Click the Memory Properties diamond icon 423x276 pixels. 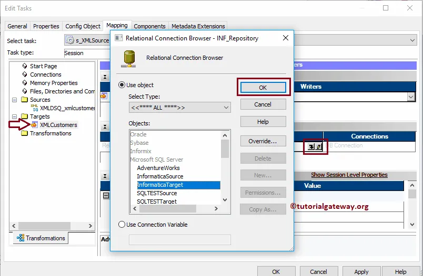(x=25, y=82)
